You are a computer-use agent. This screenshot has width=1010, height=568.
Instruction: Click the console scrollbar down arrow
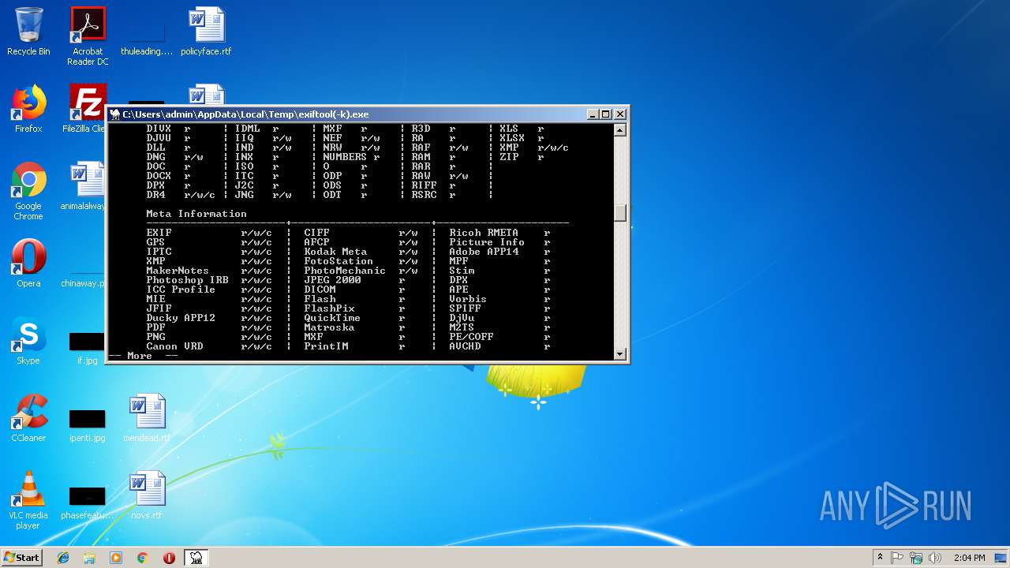click(x=620, y=353)
